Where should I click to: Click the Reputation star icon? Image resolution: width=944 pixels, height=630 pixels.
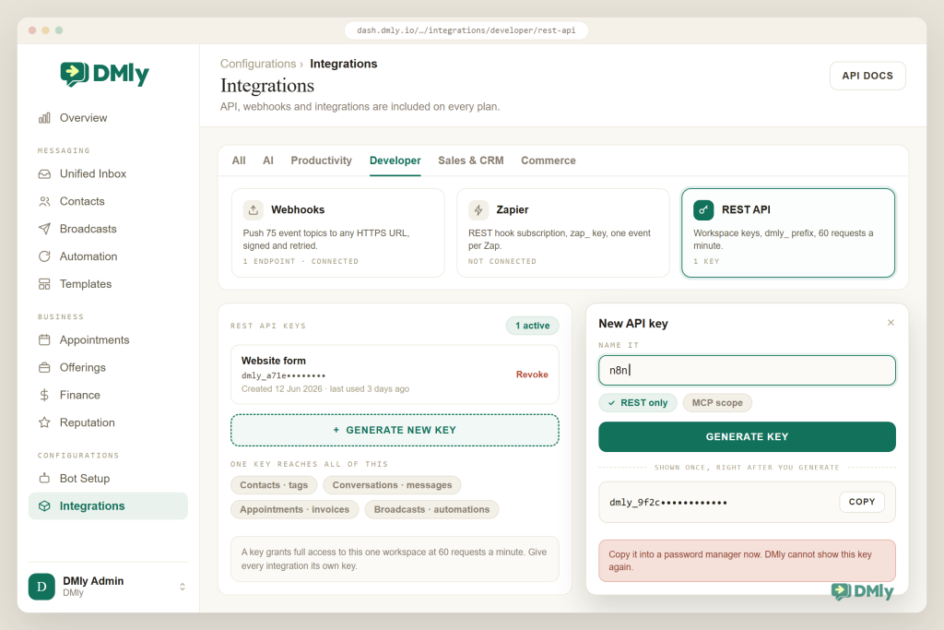pyautogui.click(x=44, y=422)
